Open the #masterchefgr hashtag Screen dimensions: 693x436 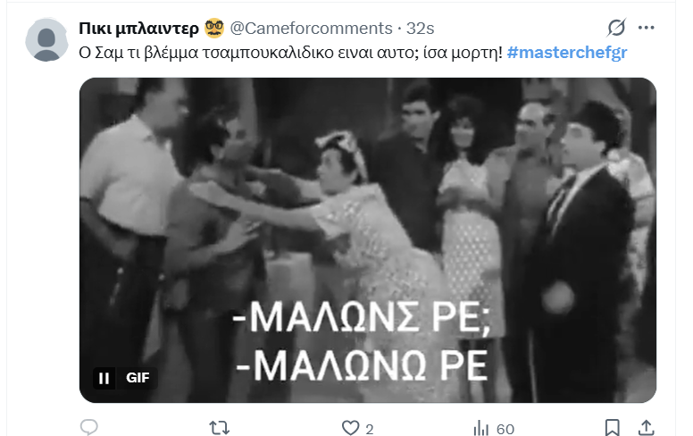[x=567, y=53]
